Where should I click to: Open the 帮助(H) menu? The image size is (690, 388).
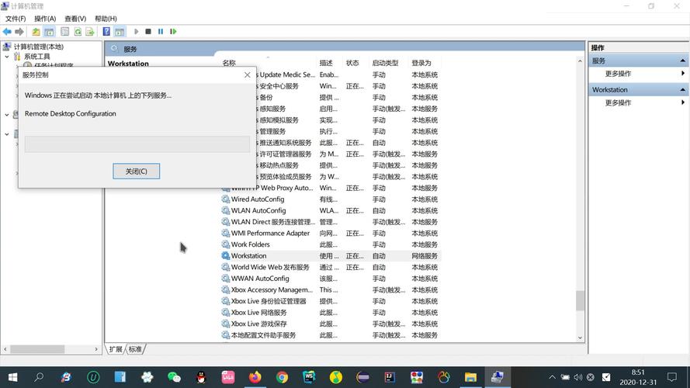[x=106, y=19]
